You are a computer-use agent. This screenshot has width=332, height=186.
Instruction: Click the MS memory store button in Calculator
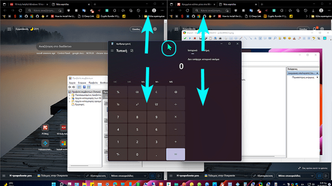pyautogui.click(x=171, y=82)
